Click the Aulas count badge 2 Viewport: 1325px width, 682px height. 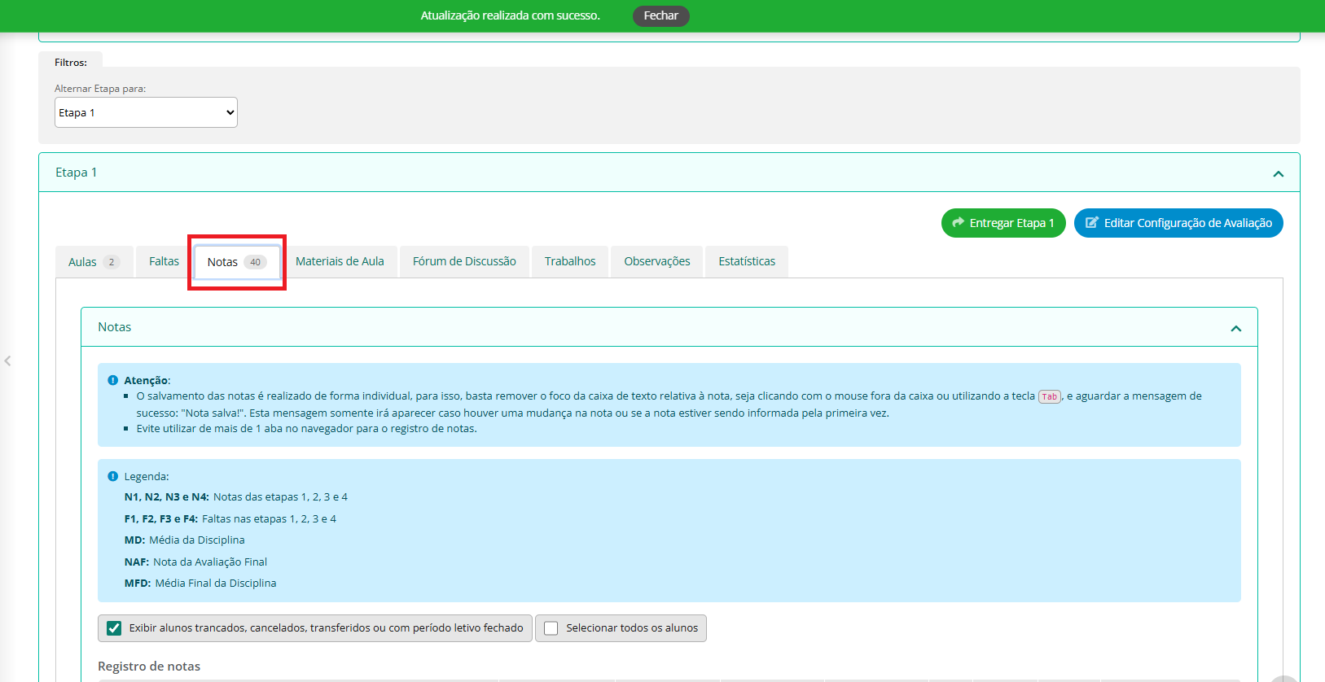click(x=112, y=262)
